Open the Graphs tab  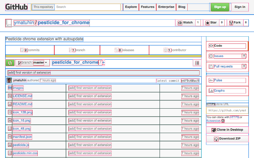[x=227, y=91]
